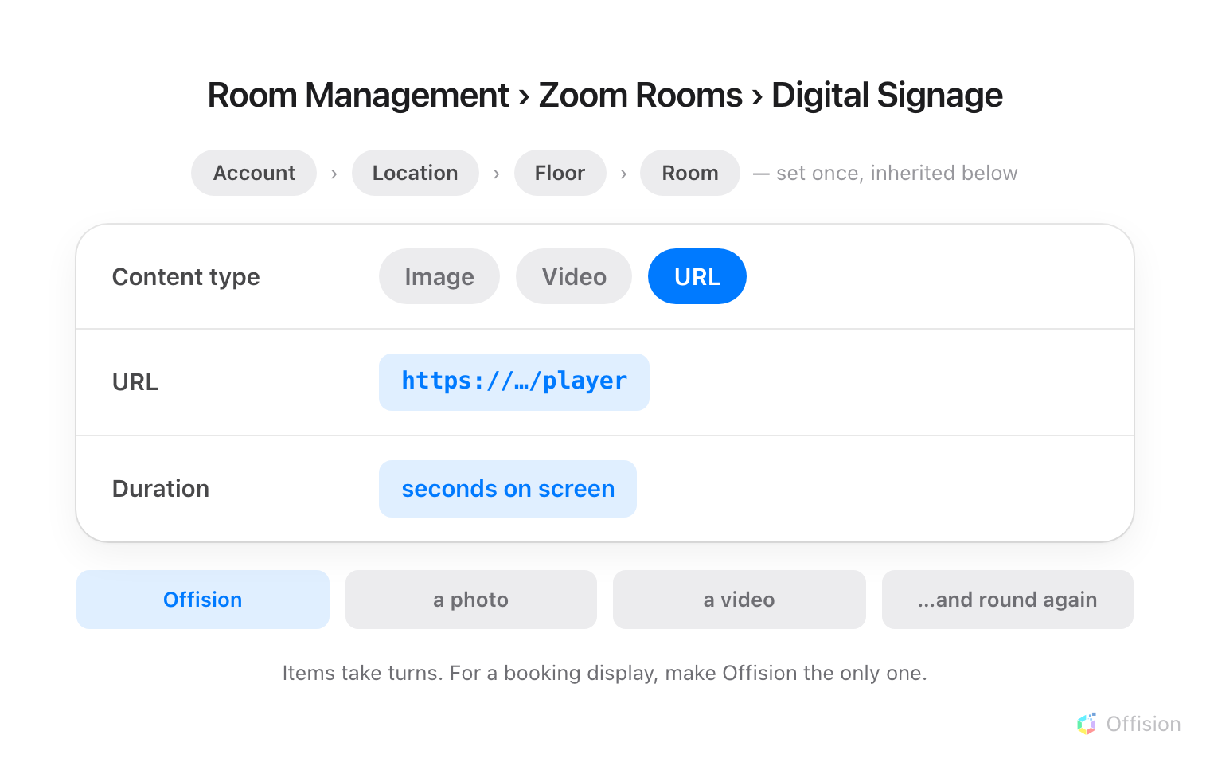Choose the Floor level pill
Image resolution: width=1210 pixels, height=758 pixels.
click(x=560, y=173)
